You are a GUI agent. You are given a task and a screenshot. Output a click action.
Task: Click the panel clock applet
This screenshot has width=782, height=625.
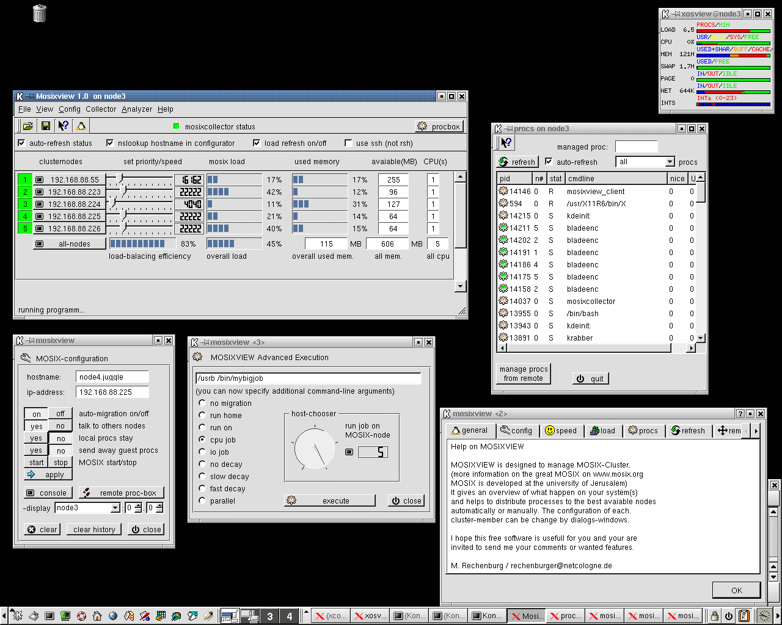click(x=764, y=616)
